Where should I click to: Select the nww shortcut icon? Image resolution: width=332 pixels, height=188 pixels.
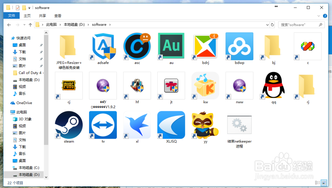tap(239, 86)
